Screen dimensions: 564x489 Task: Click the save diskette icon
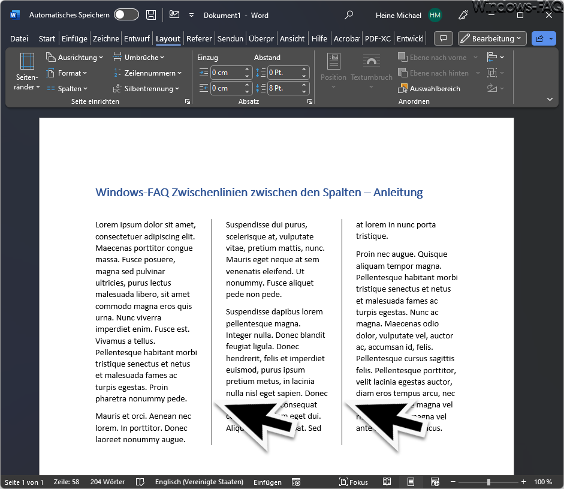pos(151,15)
